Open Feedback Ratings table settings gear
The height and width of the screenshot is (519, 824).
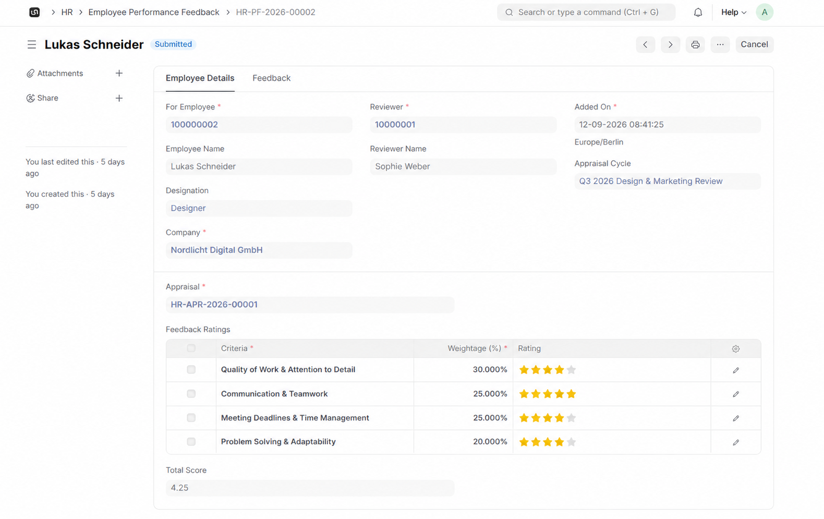click(x=735, y=348)
